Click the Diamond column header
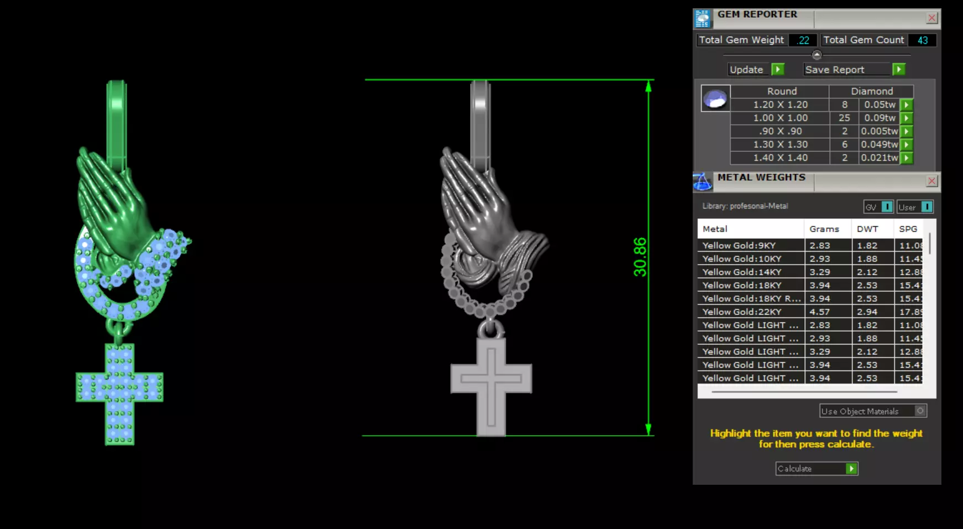The image size is (963, 529). coord(871,91)
